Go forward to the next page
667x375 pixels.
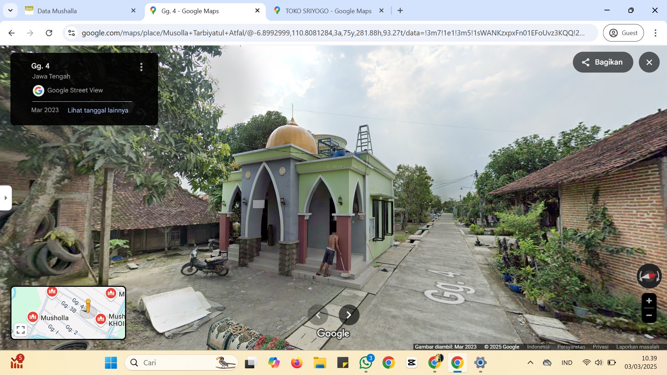30,33
